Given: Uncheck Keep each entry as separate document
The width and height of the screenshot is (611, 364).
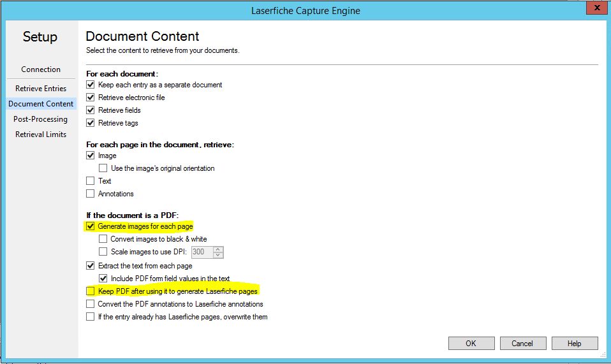Looking at the screenshot, I should 91,85.
